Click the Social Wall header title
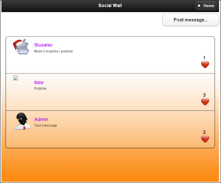This screenshot has width=221, height=183. point(110,6)
